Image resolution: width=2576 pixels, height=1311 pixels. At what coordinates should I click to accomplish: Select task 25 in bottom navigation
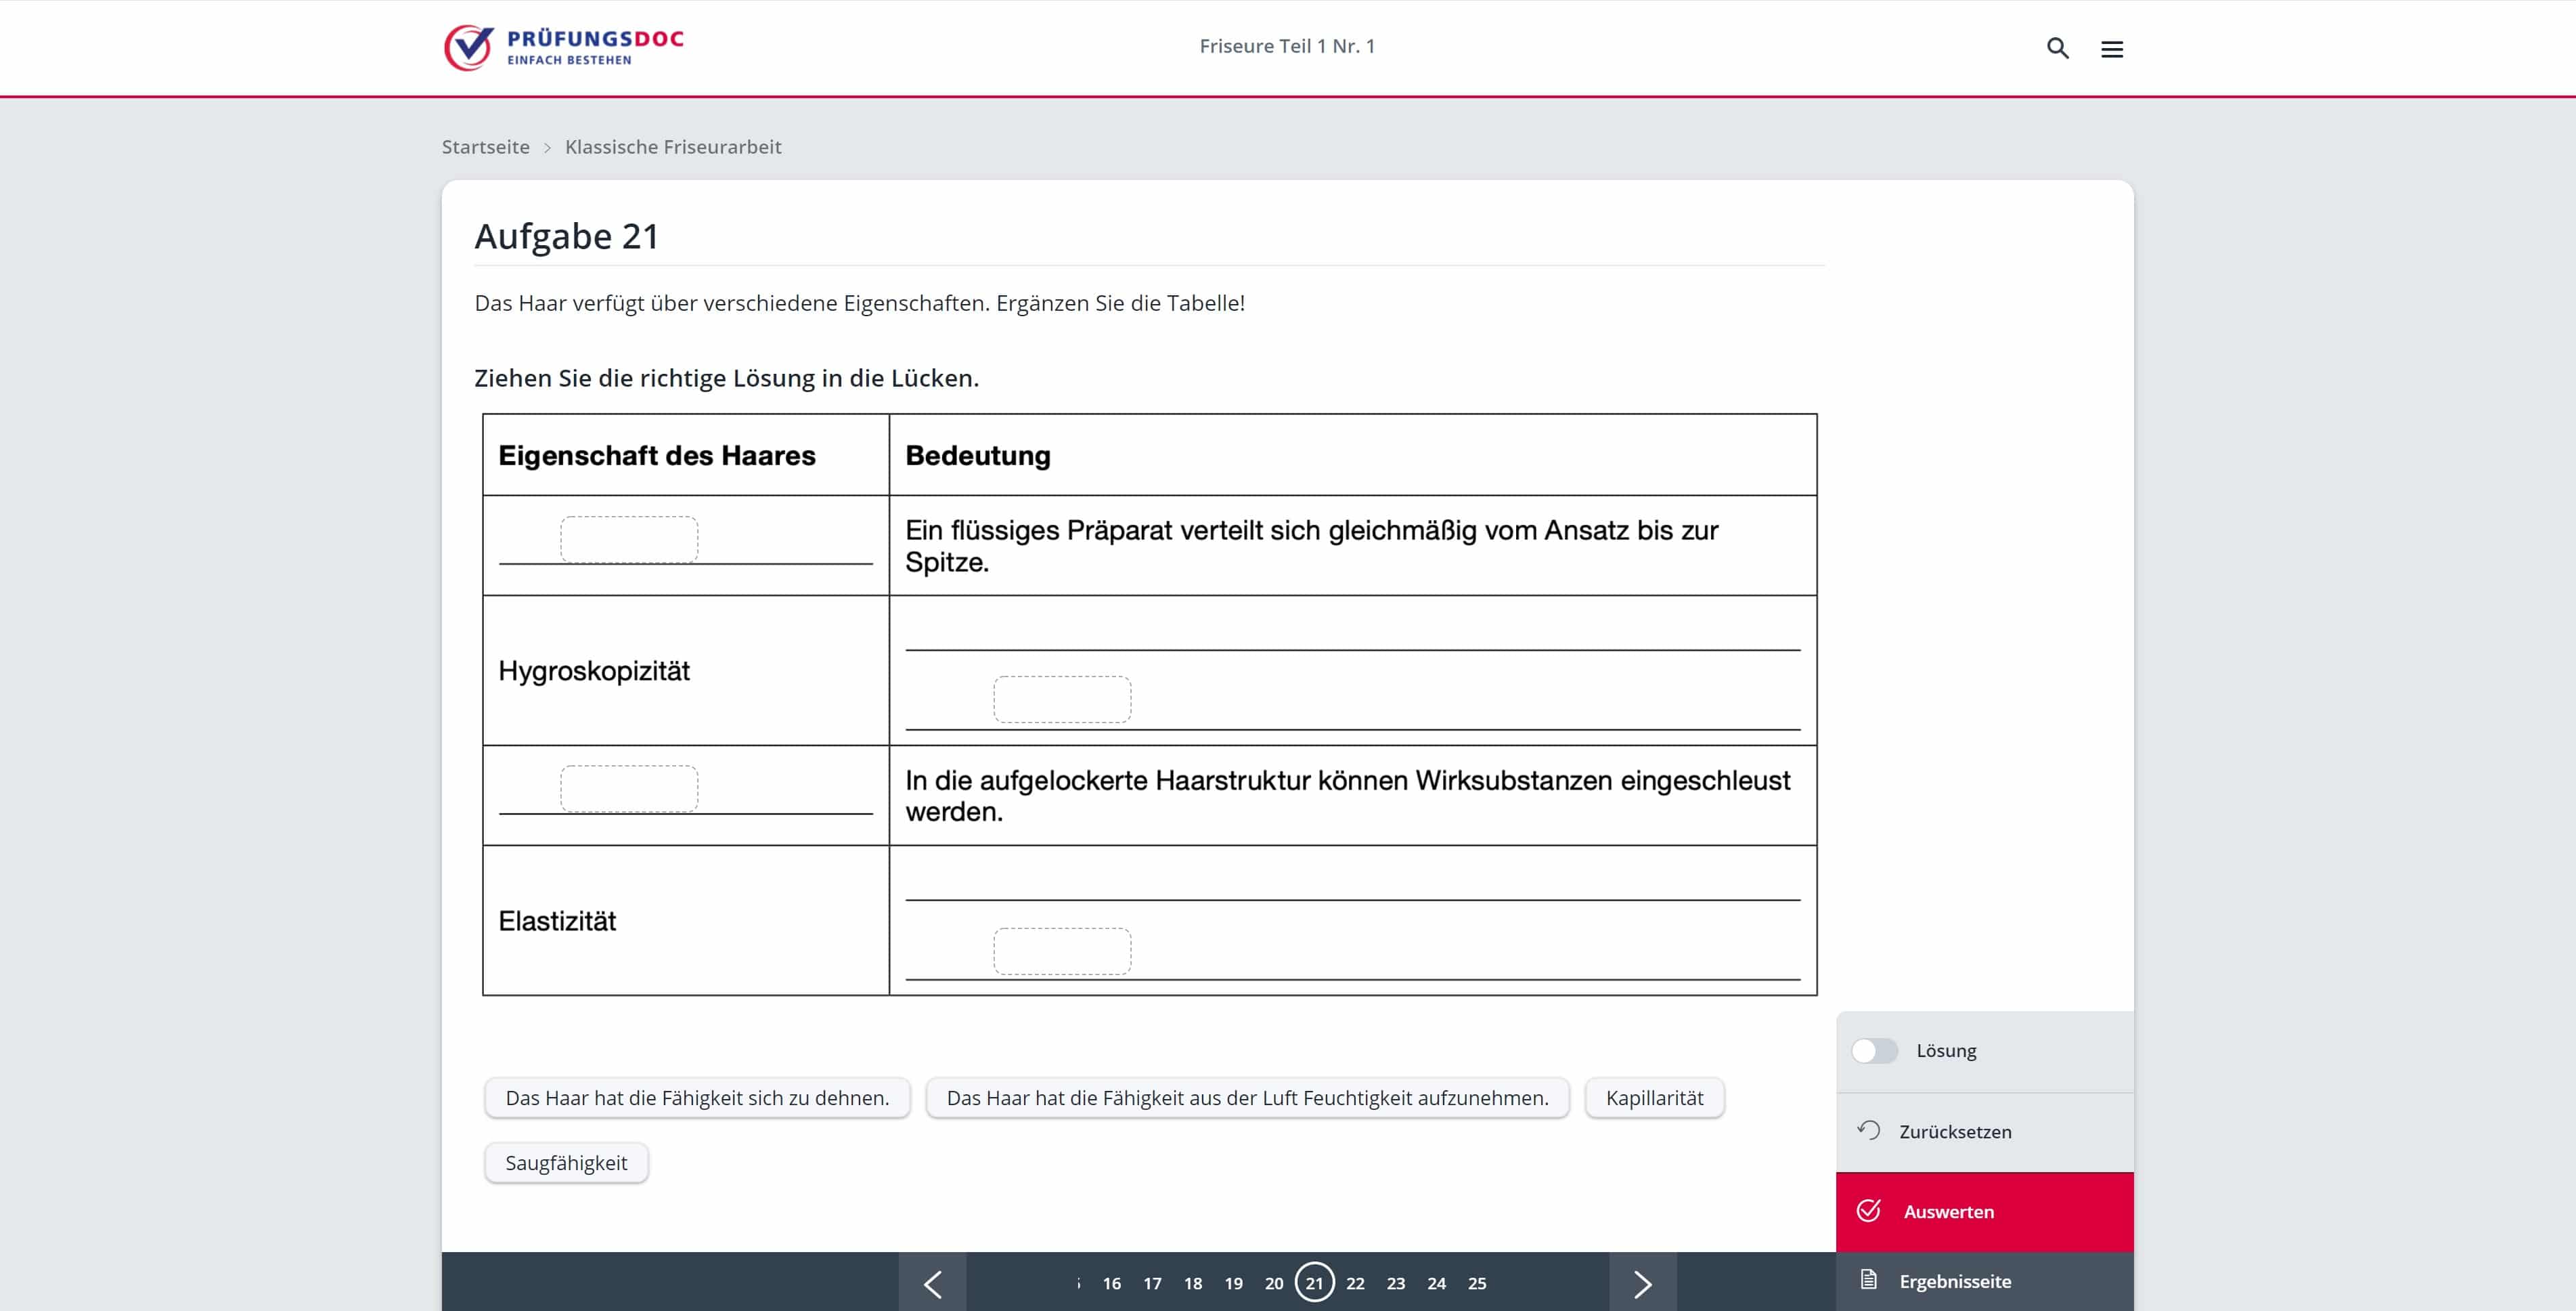(1477, 1283)
